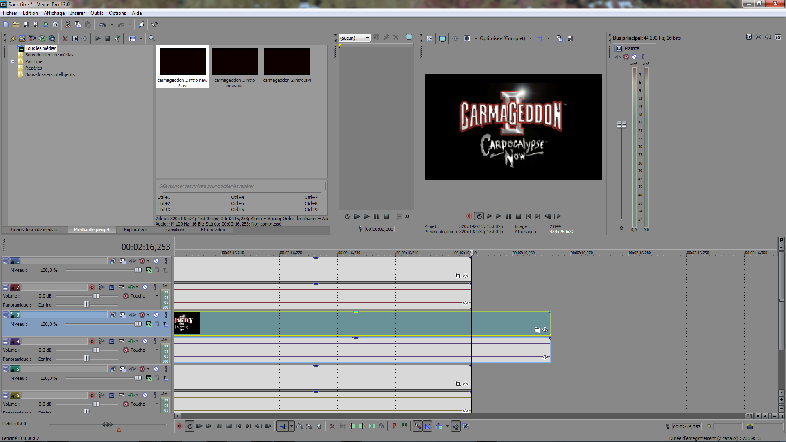This screenshot has width=786, height=442.
Task: Open the undo history dropdown arrow
Action: (x=111, y=25)
